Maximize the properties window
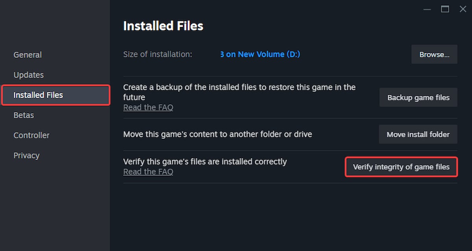Image resolution: width=472 pixels, height=251 pixels. click(445, 9)
